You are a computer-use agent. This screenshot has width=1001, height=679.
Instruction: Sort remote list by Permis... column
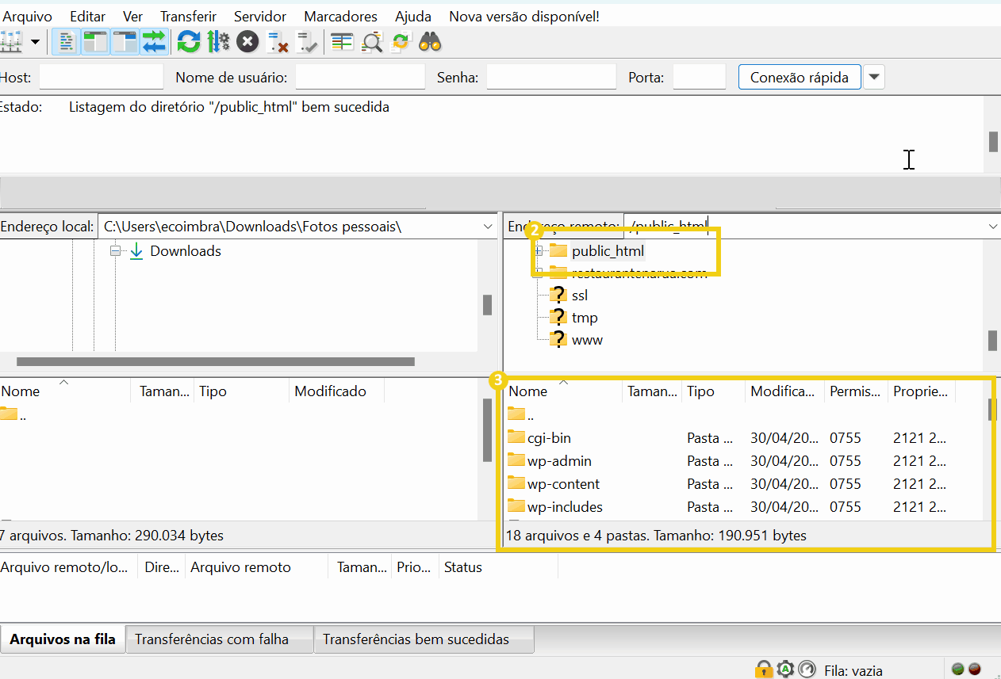(x=856, y=391)
